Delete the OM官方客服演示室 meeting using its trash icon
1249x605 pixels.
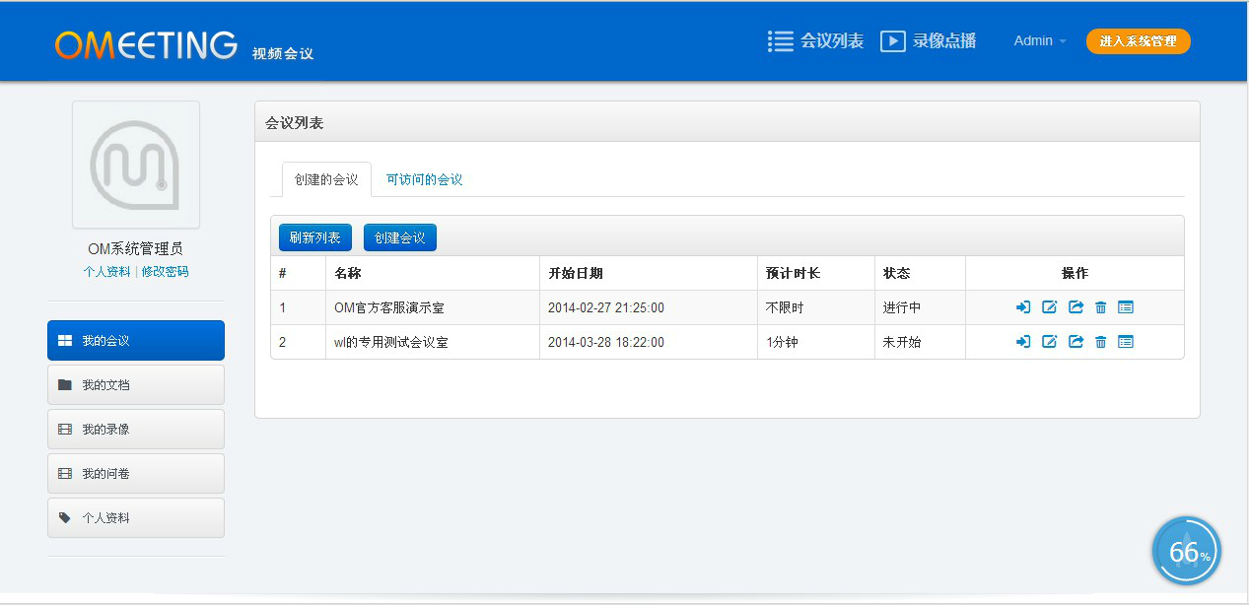1101,307
